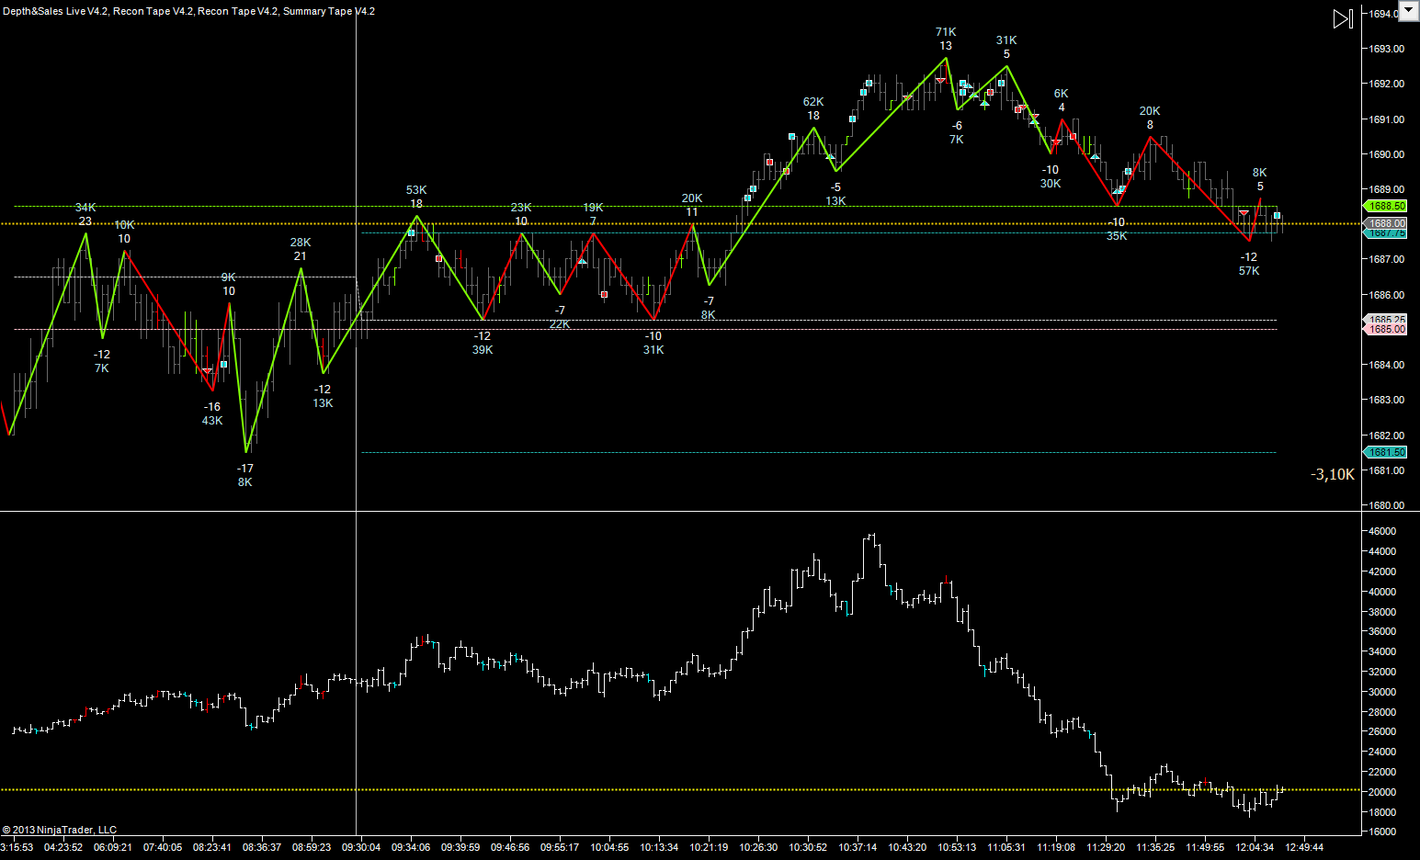Click the 23K swing volume label
This screenshot has width=1420, height=860.
point(521,208)
